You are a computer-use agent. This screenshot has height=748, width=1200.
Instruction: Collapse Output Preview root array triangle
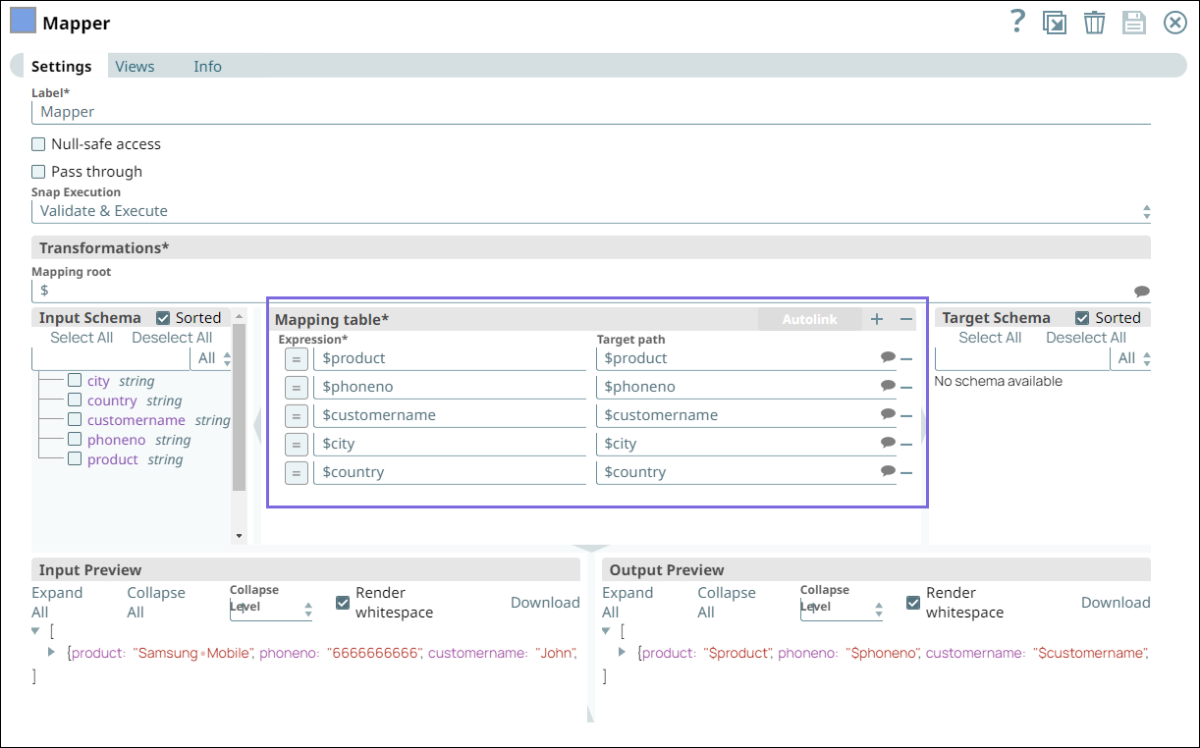click(607, 631)
